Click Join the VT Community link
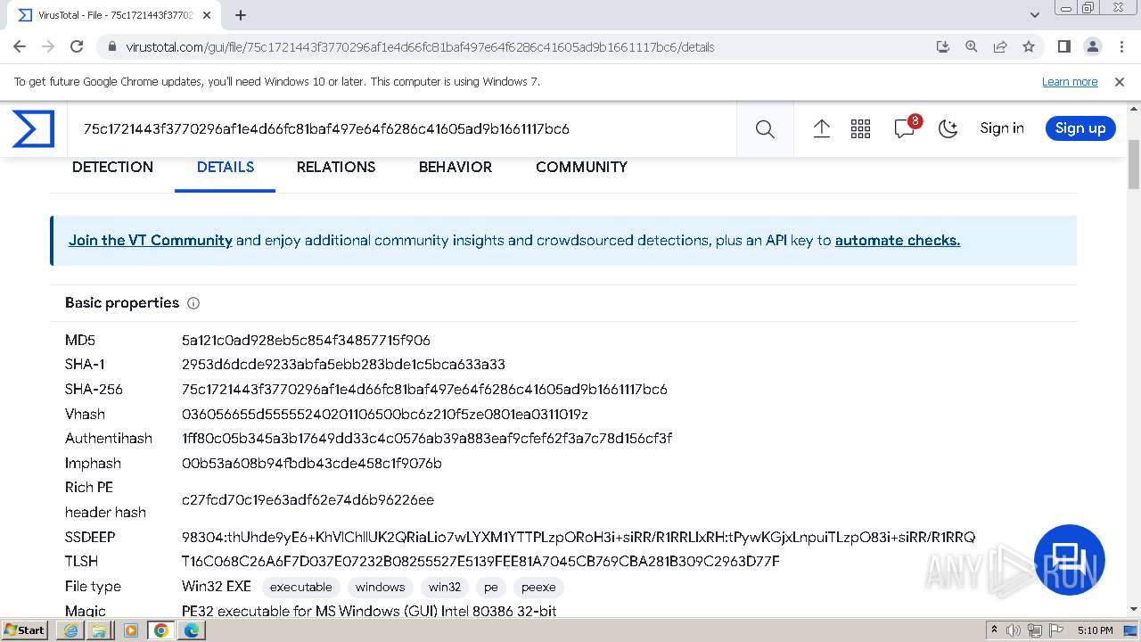This screenshot has width=1141, height=642. [151, 241]
